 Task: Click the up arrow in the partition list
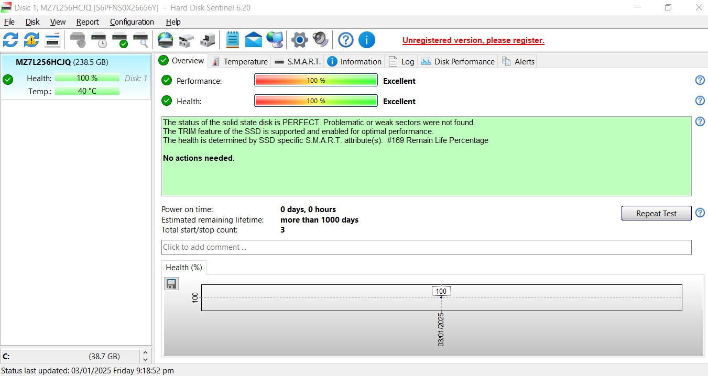point(146,353)
